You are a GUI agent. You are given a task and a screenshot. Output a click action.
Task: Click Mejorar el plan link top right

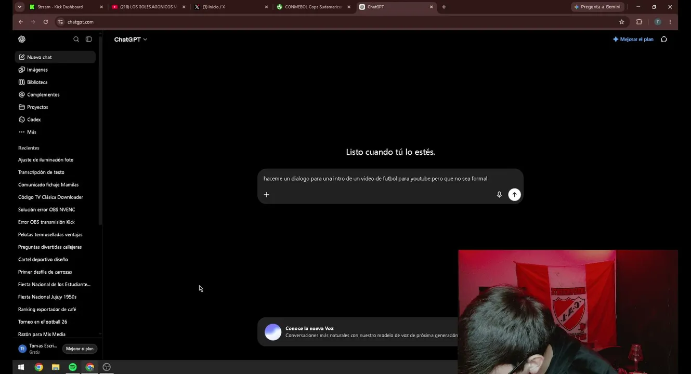click(x=633, y=39)
